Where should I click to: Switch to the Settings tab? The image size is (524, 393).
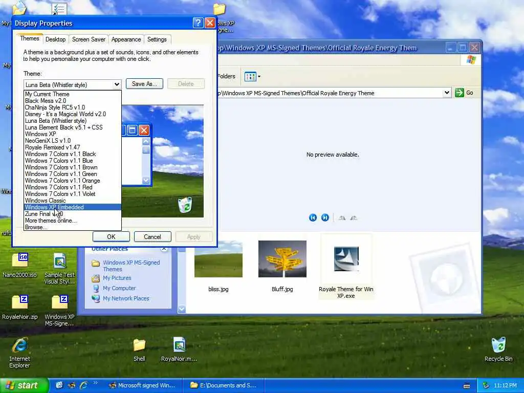click(157, 39)
